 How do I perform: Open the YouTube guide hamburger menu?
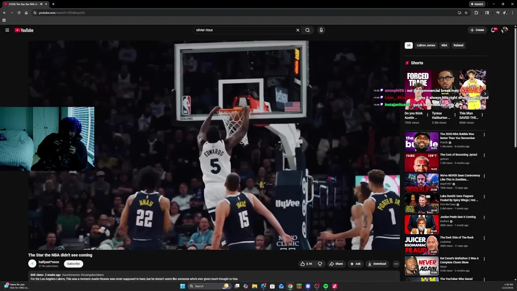(x=7, y=30)
